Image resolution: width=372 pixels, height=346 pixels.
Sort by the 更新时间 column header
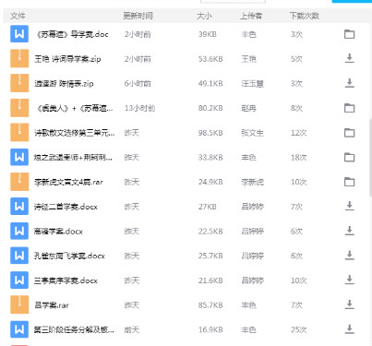138,16
